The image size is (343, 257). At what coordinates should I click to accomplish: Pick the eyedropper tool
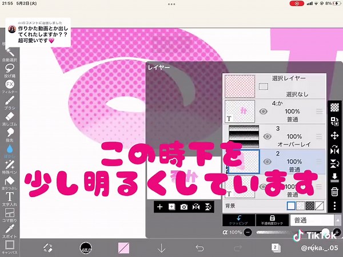tap(10, 231)
